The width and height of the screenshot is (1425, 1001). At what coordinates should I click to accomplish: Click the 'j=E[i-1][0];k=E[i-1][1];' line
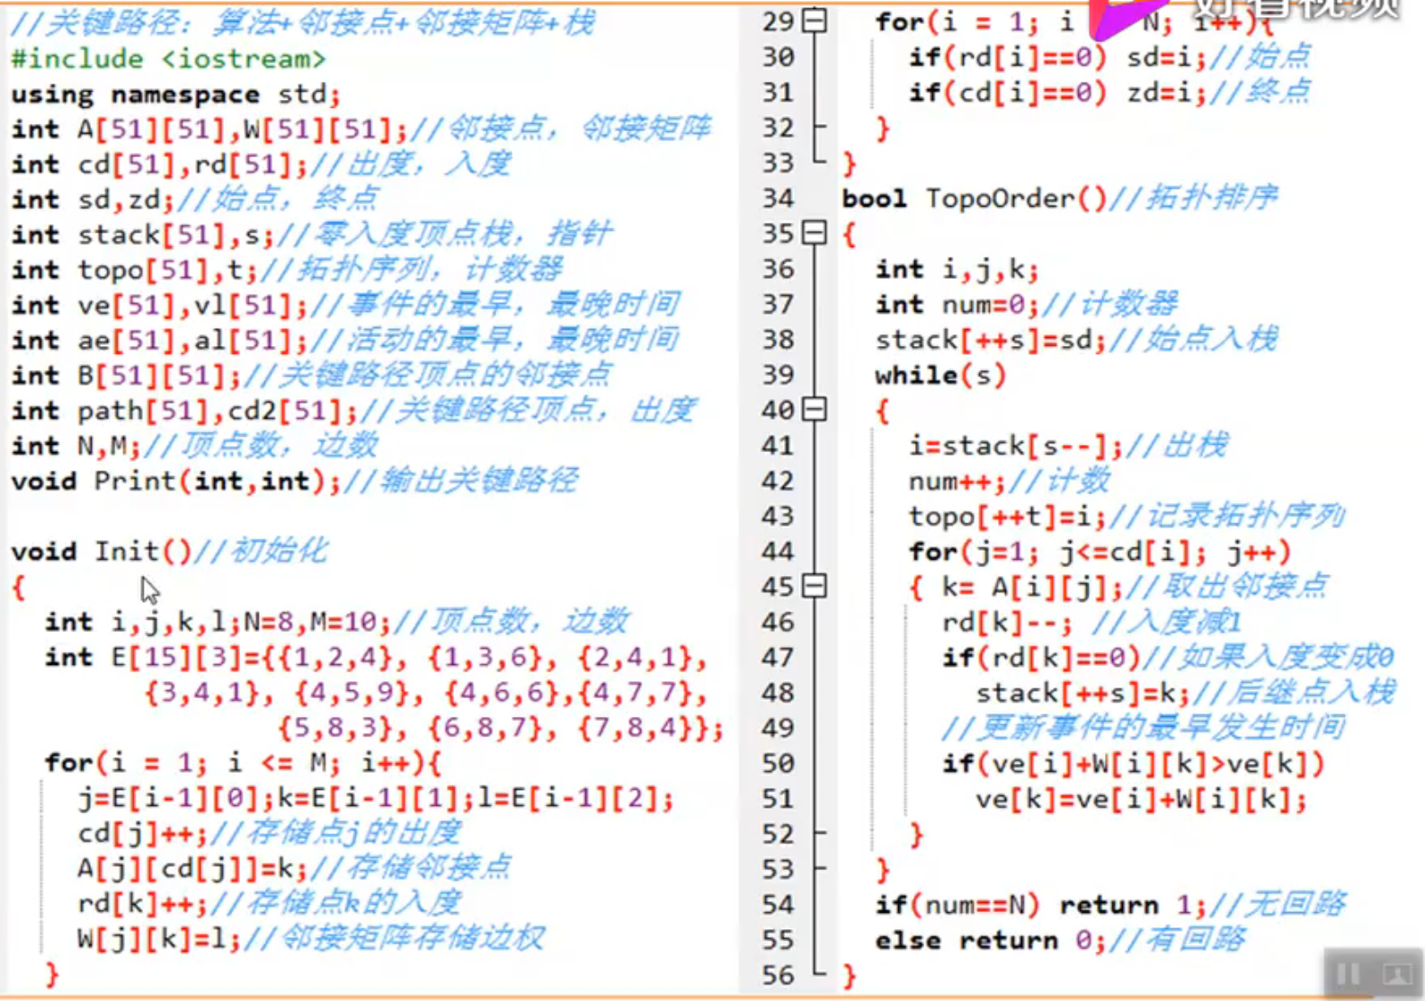[276, 799]
